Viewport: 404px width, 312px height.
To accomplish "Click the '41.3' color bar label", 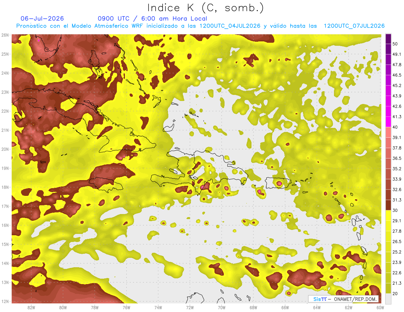I will pos(397,117).
